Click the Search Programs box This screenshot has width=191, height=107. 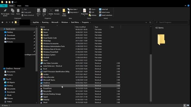point(171,22)
